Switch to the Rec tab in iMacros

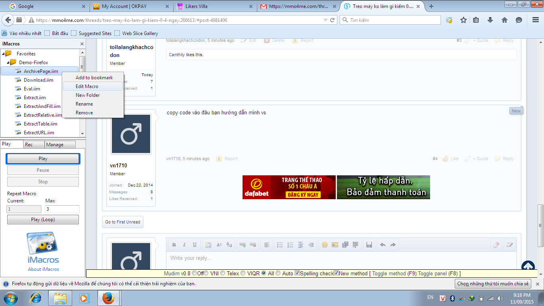[33, 145]
